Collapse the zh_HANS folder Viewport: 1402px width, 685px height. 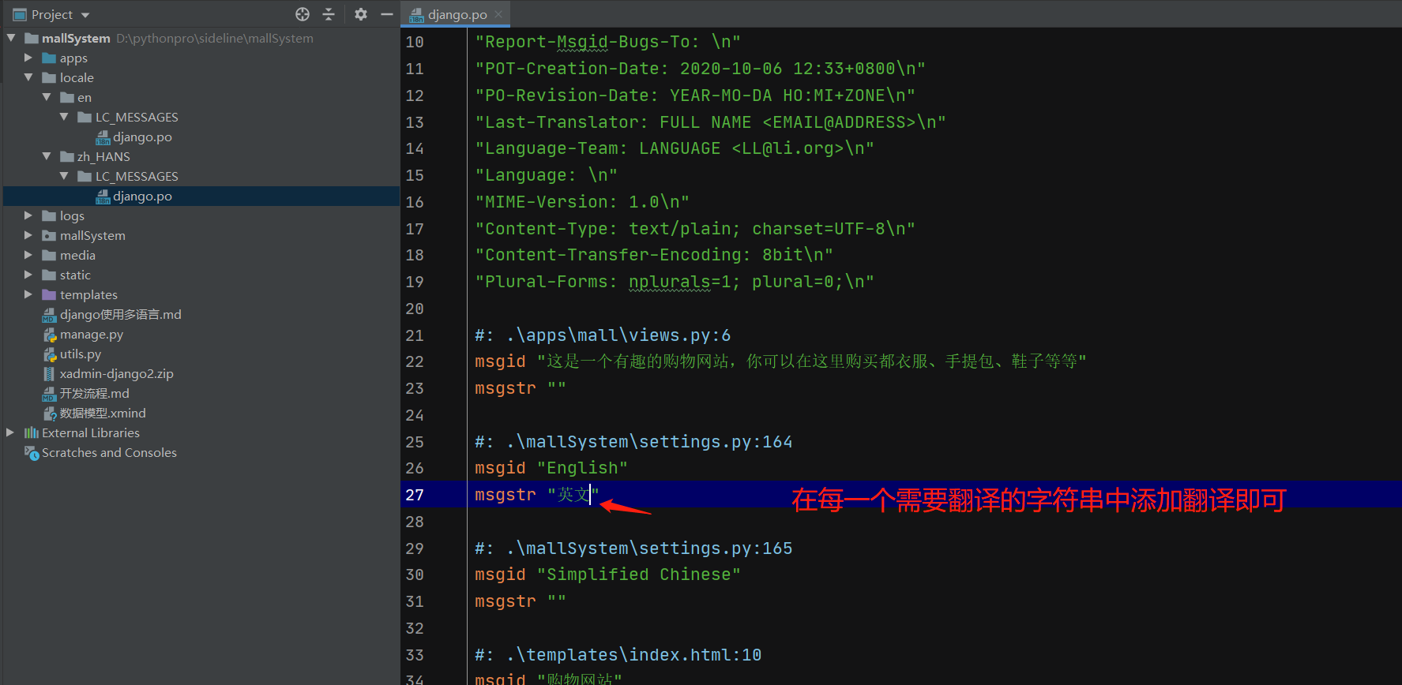47,156
